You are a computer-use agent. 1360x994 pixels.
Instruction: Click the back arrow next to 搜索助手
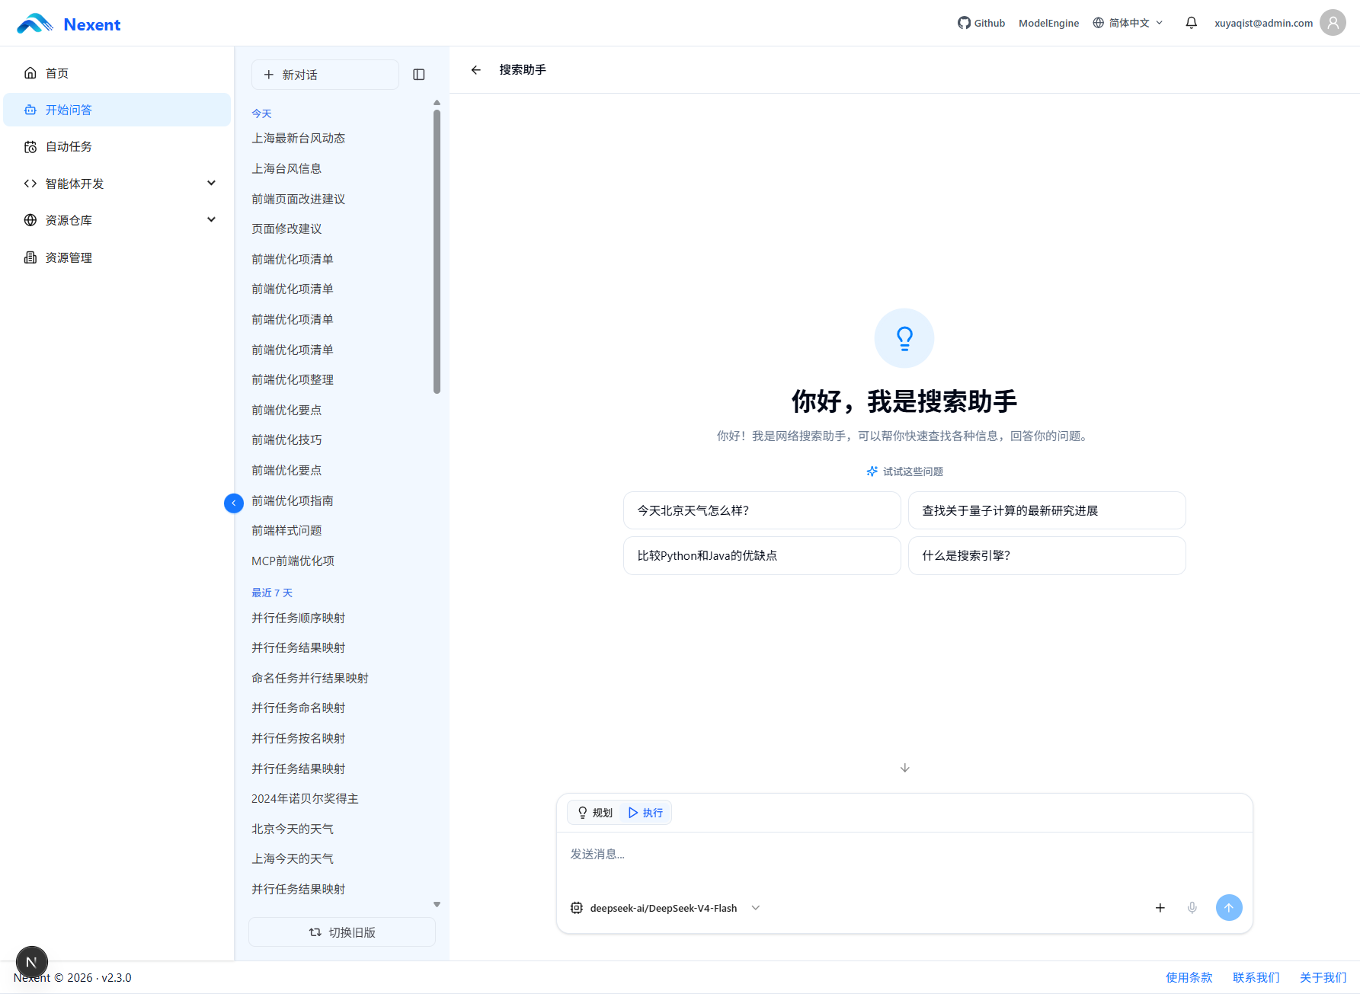pyautogui.click(x=476, y=70)
